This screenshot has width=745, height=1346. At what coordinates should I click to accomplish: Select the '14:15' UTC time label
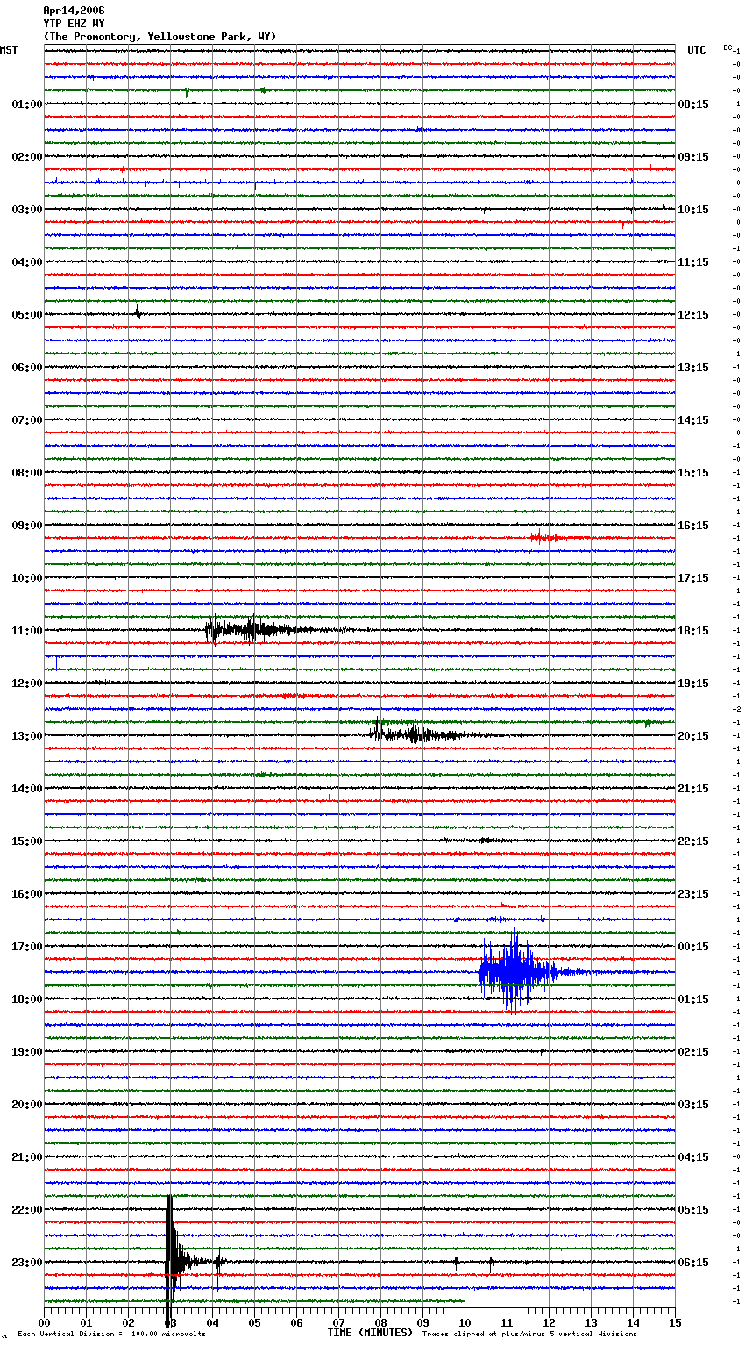click(693, 420)
